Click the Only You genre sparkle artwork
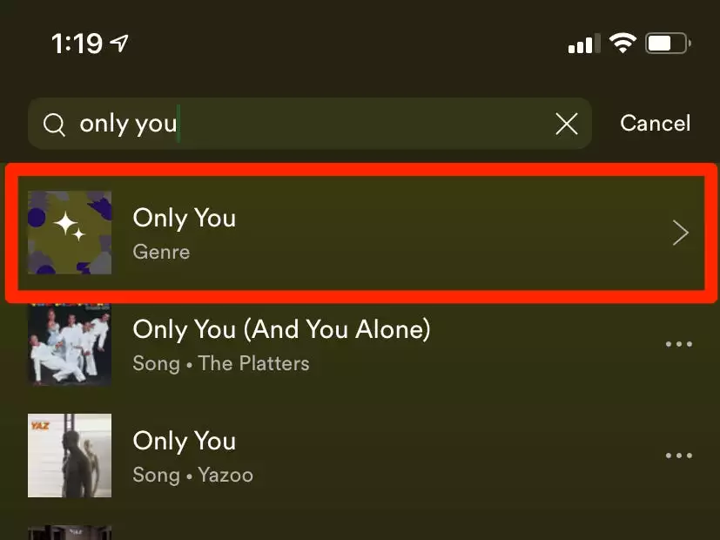The height and width of the screenshot is (540, 720). click(x=70, y=233)
